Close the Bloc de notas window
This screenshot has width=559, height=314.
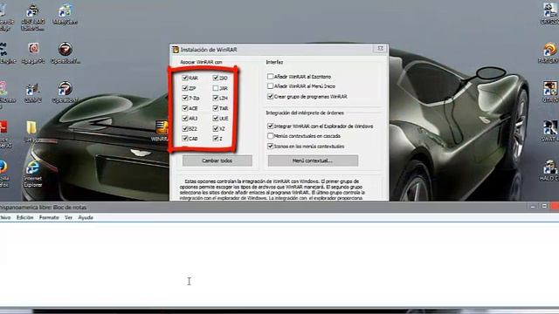tap(555, 207)
